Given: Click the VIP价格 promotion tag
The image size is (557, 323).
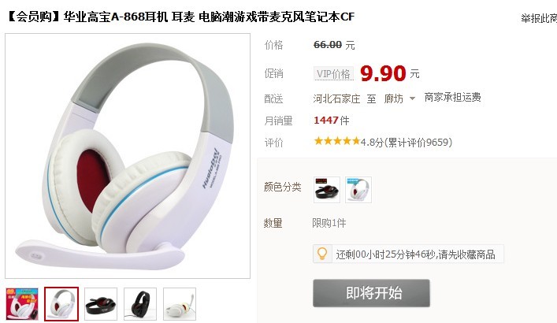Looking at the screenshot, I should point(333,74).
